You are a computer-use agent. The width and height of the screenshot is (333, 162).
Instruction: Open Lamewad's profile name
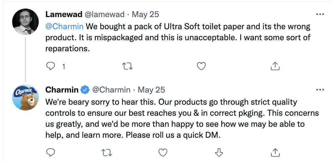[x=64, y=14]
